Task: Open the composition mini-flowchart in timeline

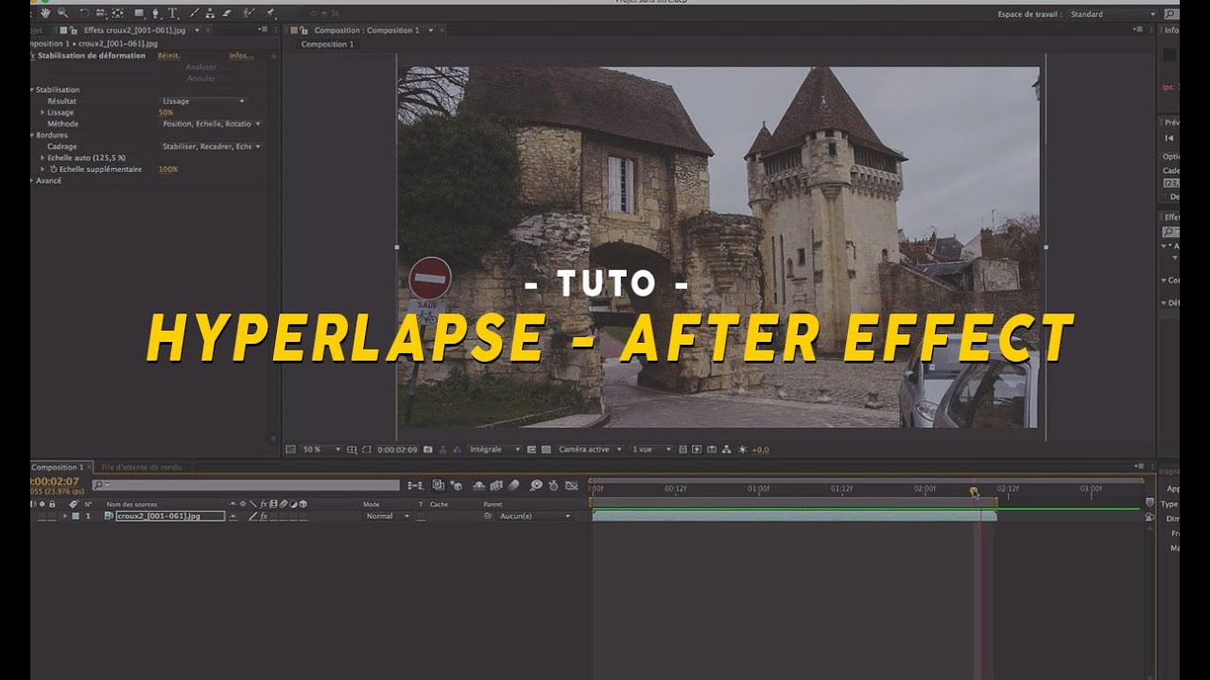Action: click(x=415, y=485)
